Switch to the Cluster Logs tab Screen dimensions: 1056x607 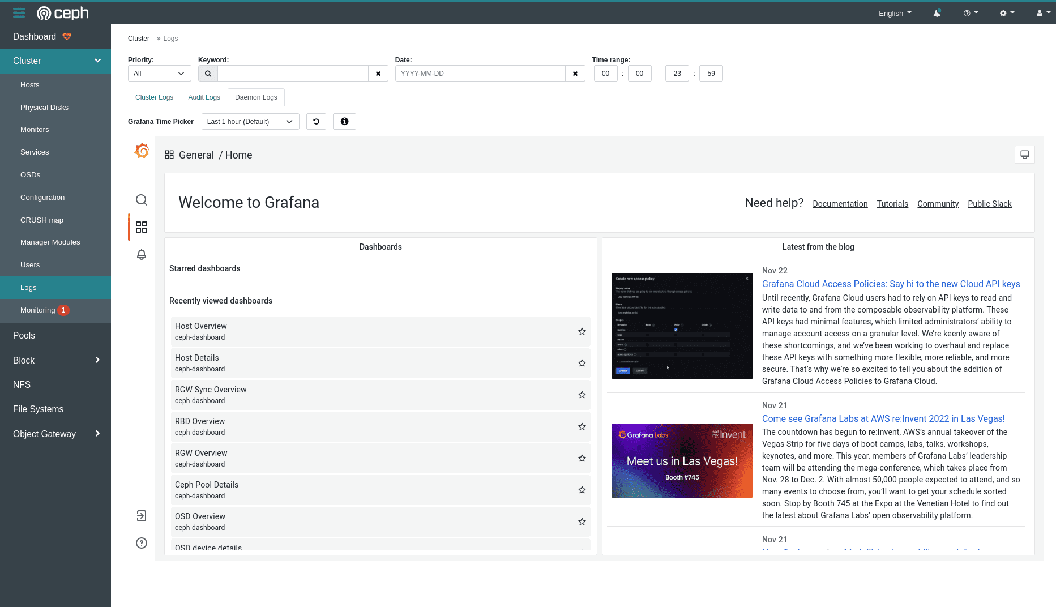154,97
